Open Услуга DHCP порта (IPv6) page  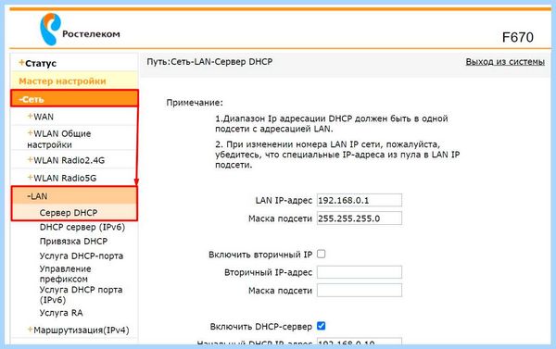click(x=81, y=294)
